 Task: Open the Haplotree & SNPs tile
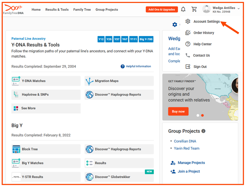(x=46, y=95)
